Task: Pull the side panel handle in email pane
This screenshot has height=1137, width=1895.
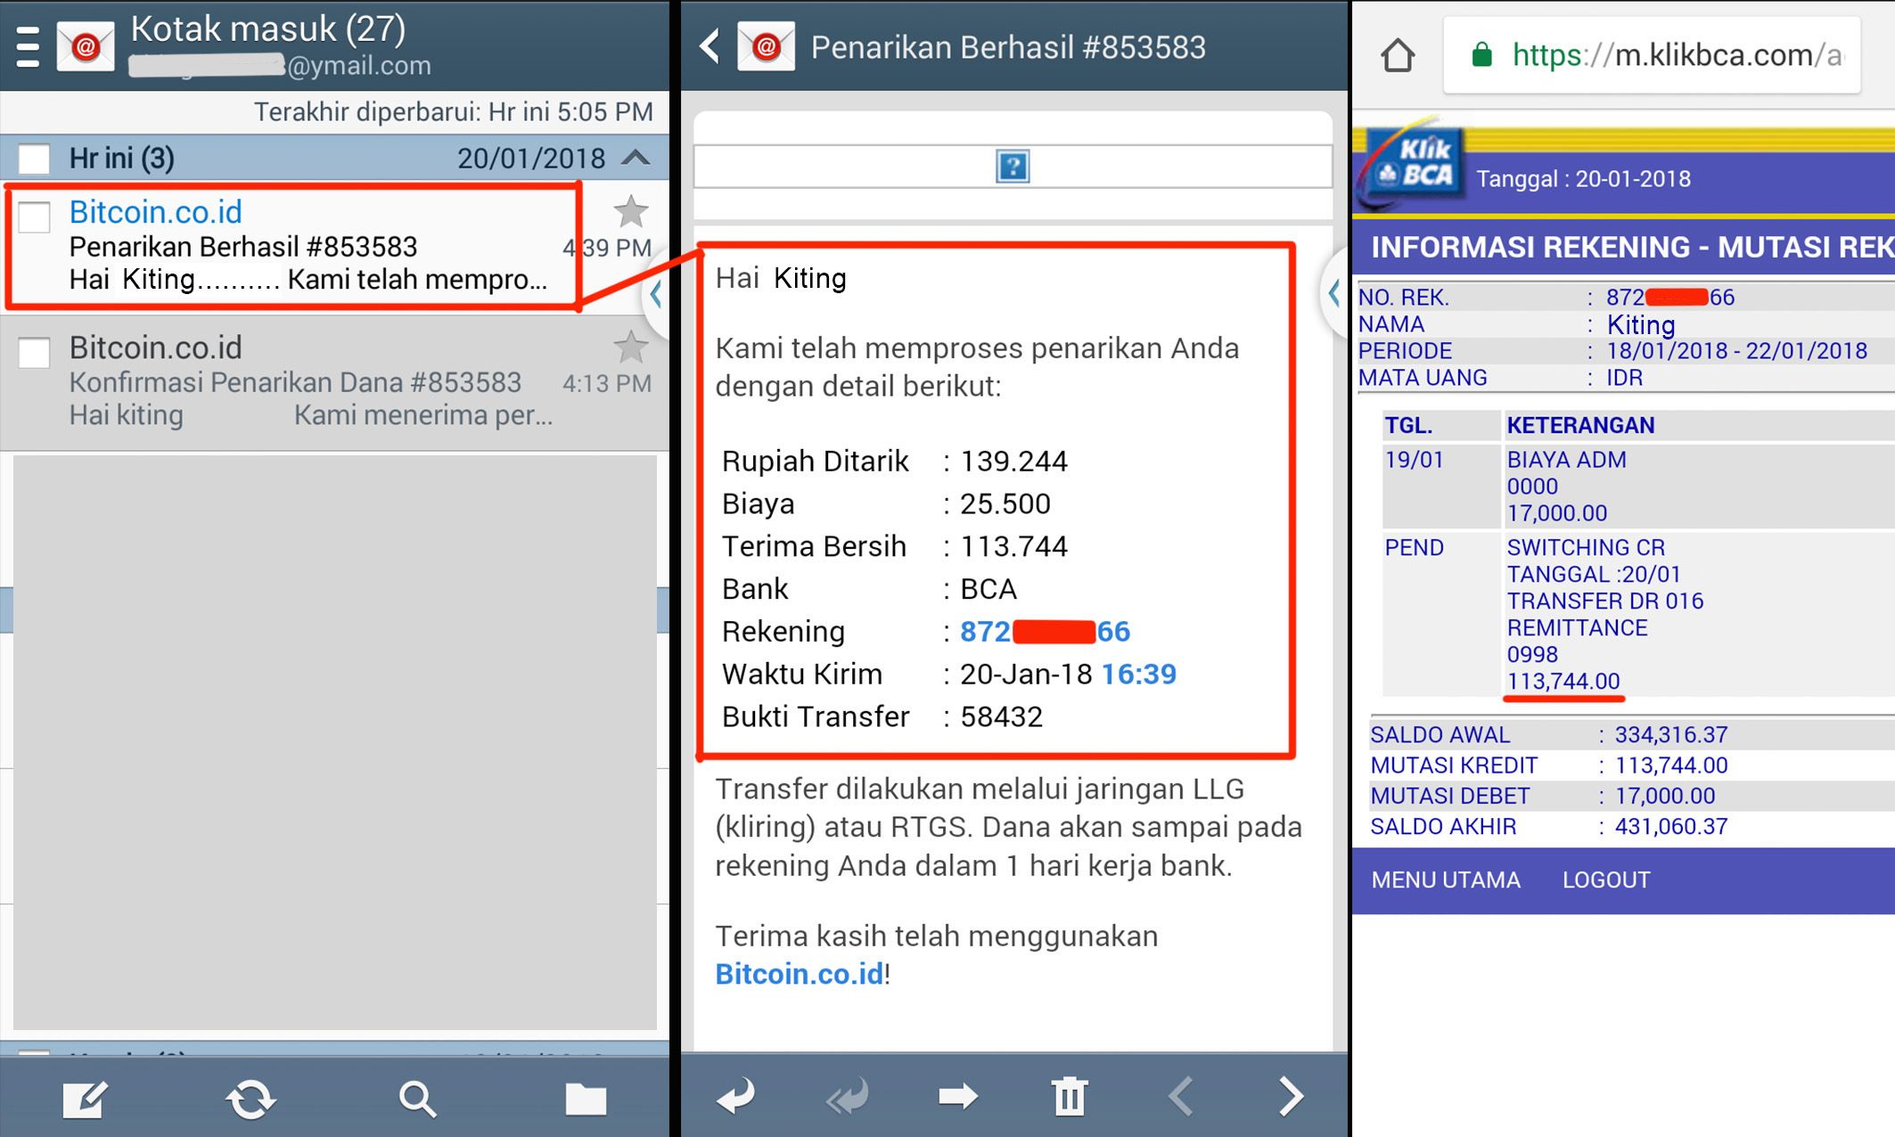Action: pyautogui.click(x=1334, y=294)
